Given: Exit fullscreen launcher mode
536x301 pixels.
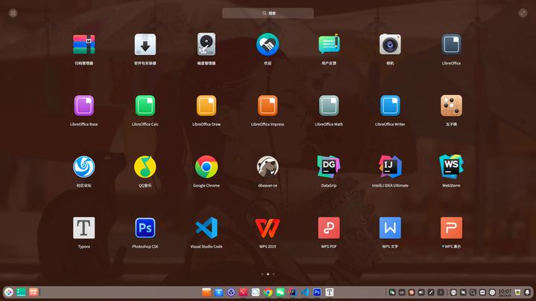Looking at the screenshot, I should (523, 13).
